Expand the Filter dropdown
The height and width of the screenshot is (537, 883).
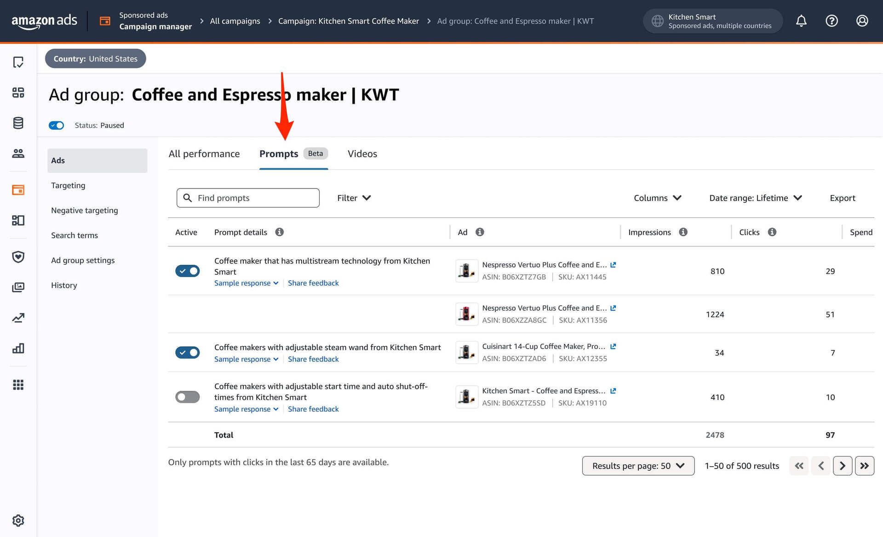point(354,198)
